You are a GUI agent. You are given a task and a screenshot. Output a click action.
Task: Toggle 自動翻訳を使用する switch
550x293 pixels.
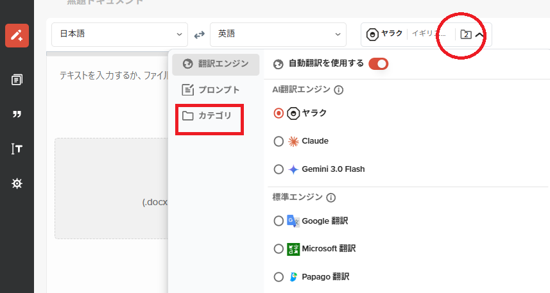point(378,63)
